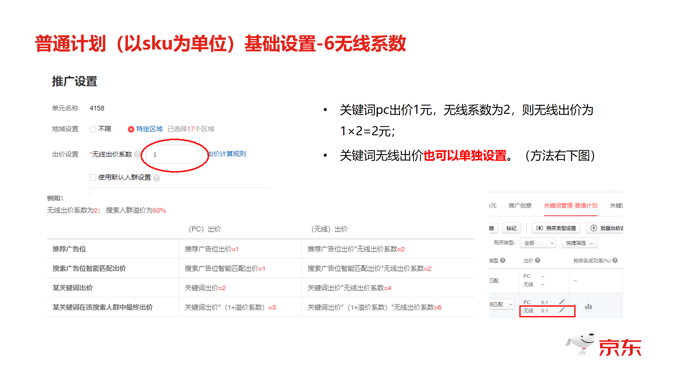675x379 pixels.
Task: Click help icon next to 出价 column header
Action: point(537,260)
